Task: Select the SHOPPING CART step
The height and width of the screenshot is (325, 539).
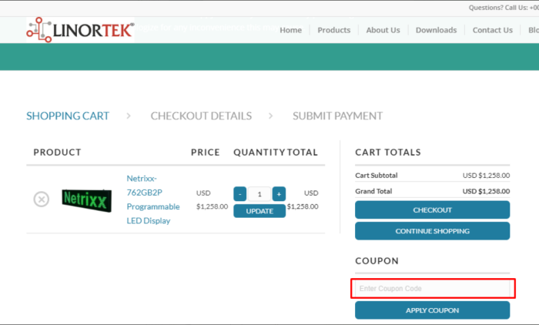Action: tap(68, 116)
